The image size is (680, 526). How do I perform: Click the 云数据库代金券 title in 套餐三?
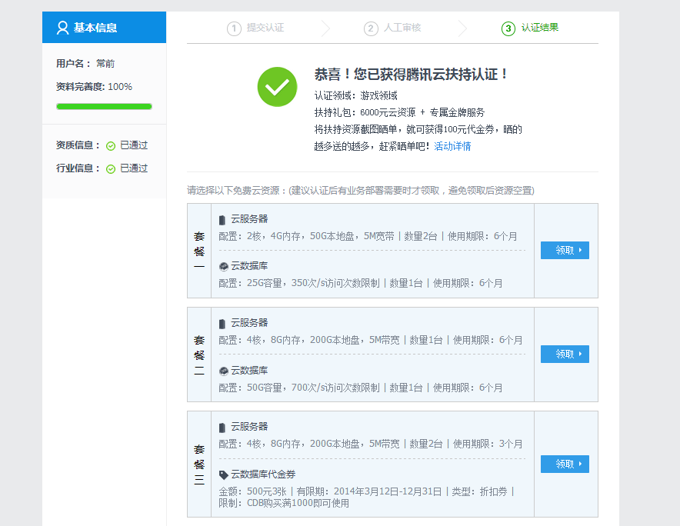click(x=263, y=474)
